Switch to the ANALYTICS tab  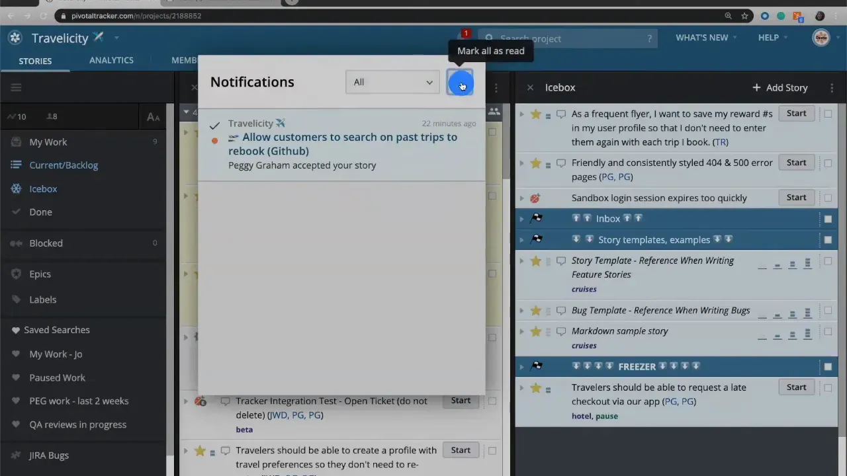pyautogui.click(x=111, y=60)
